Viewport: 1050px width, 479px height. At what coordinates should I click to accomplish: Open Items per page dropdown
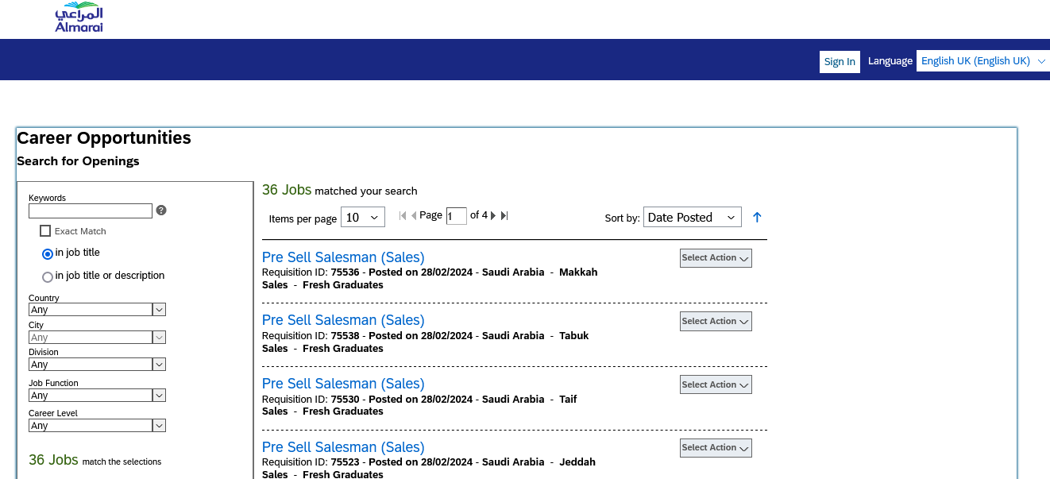(x=362, y=218)
